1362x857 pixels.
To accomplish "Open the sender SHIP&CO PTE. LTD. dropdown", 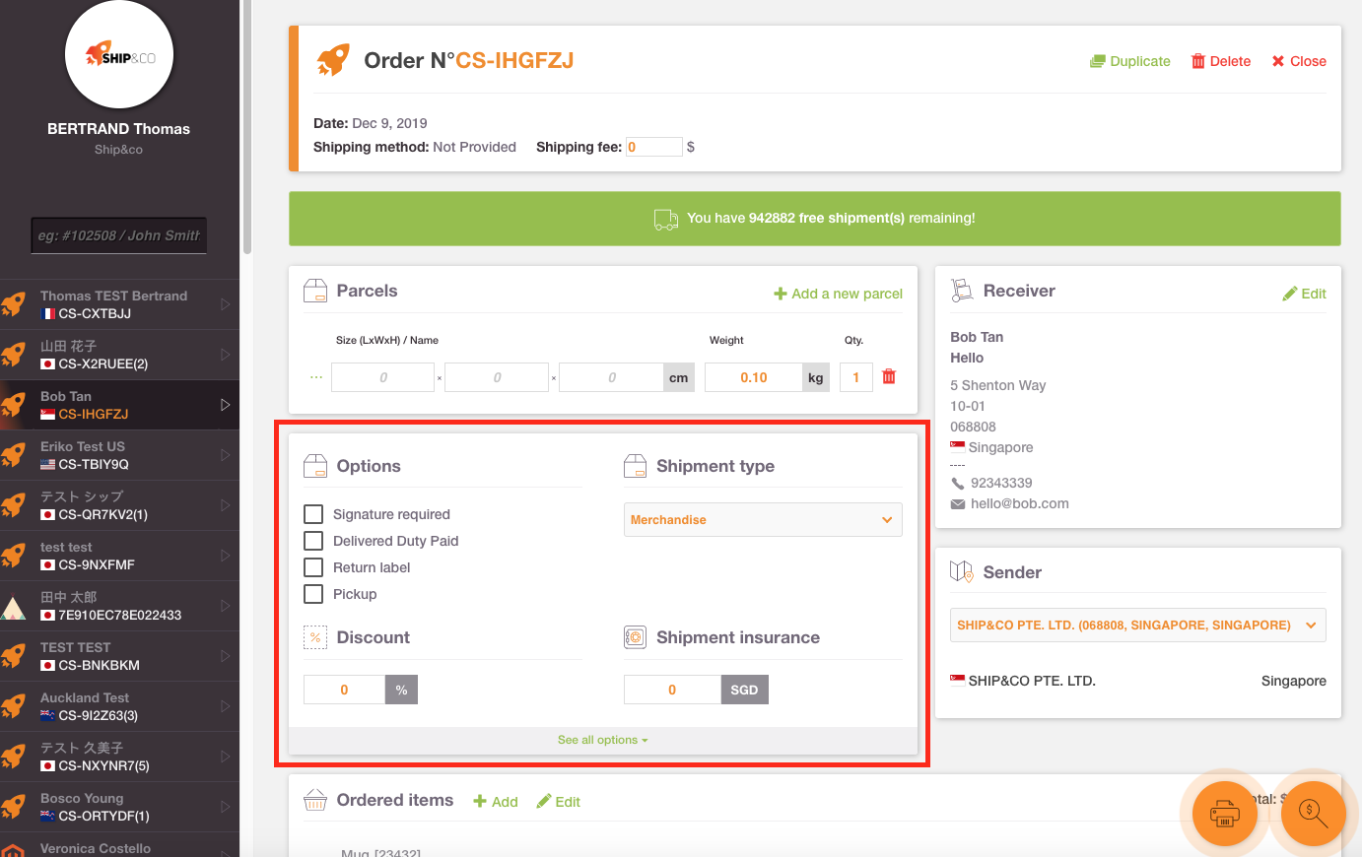I will tap(1137, 625).
